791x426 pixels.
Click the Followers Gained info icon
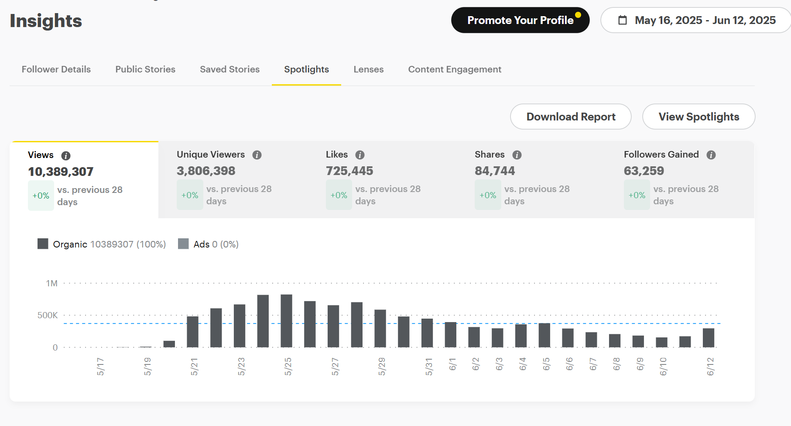coord(711,155)
